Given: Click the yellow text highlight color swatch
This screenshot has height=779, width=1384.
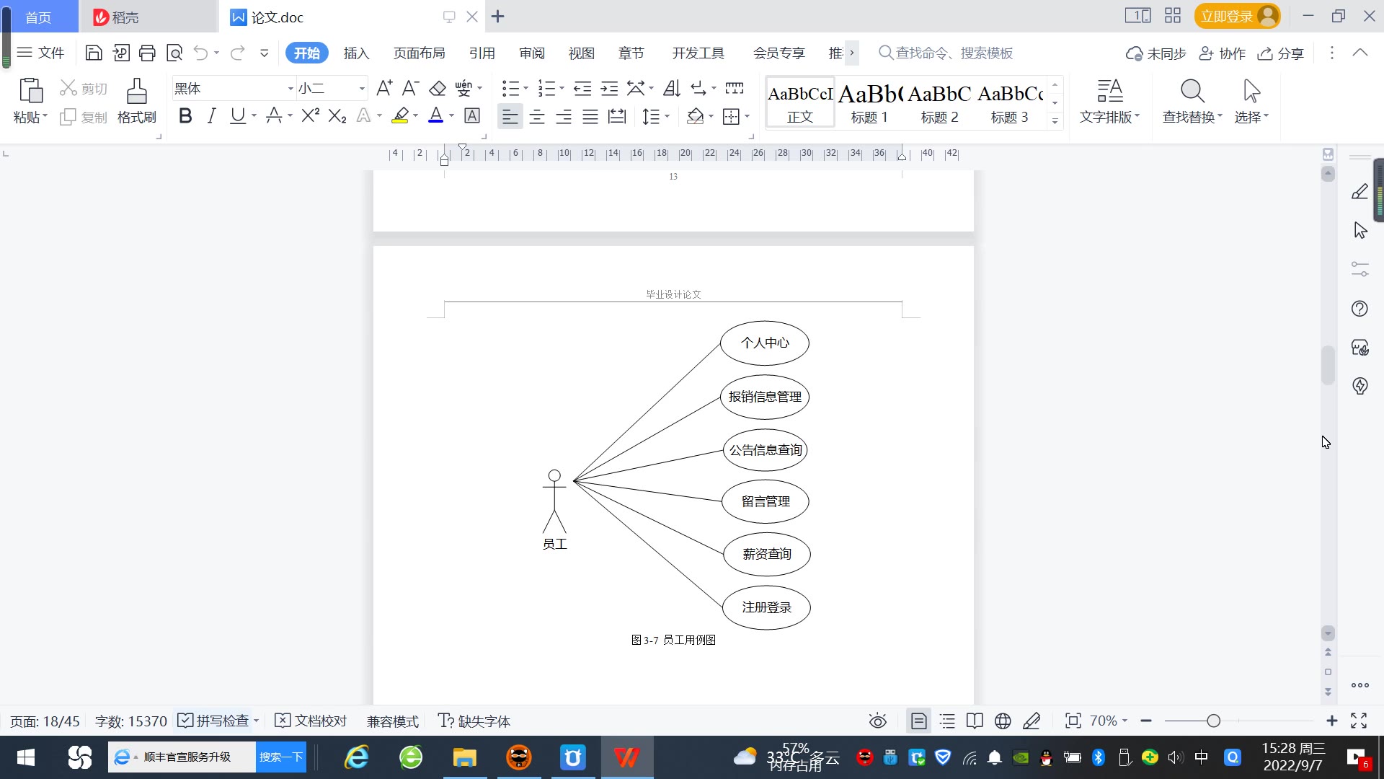Looking at the screenshot, I should click(400, 115).
